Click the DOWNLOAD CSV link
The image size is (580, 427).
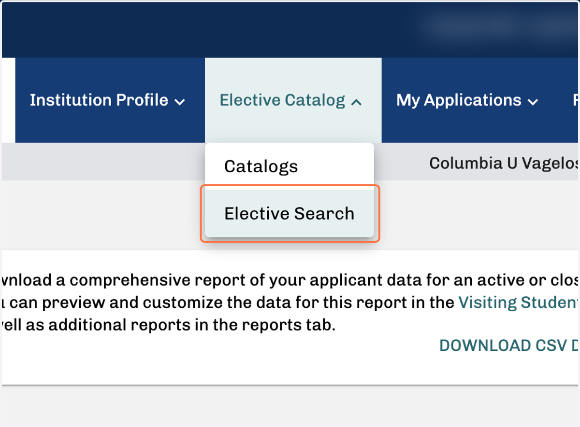point(509,345)
